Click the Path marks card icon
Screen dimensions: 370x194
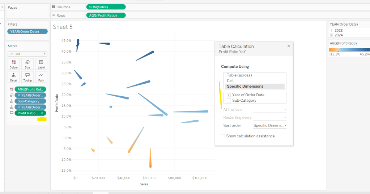click(41, 77)
